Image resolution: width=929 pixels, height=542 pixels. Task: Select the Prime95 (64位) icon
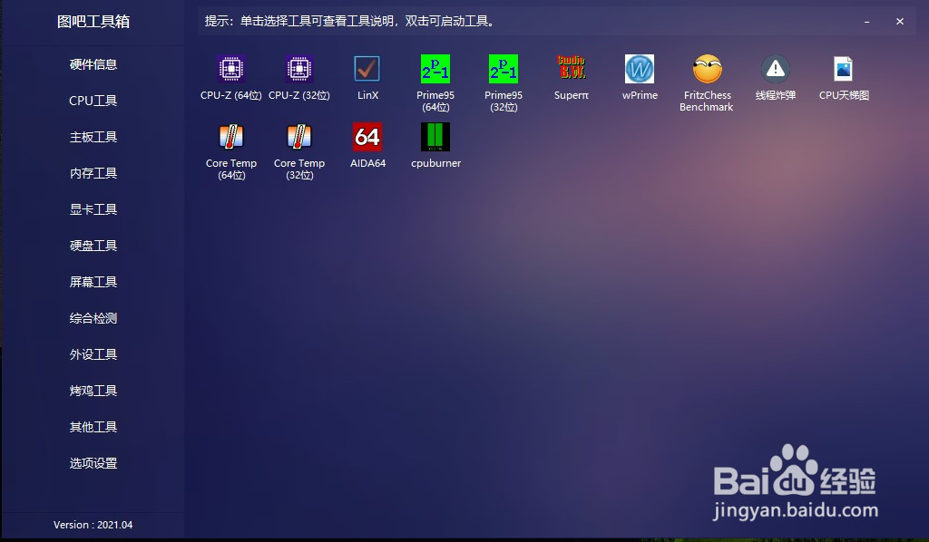[x=435, y=69]
